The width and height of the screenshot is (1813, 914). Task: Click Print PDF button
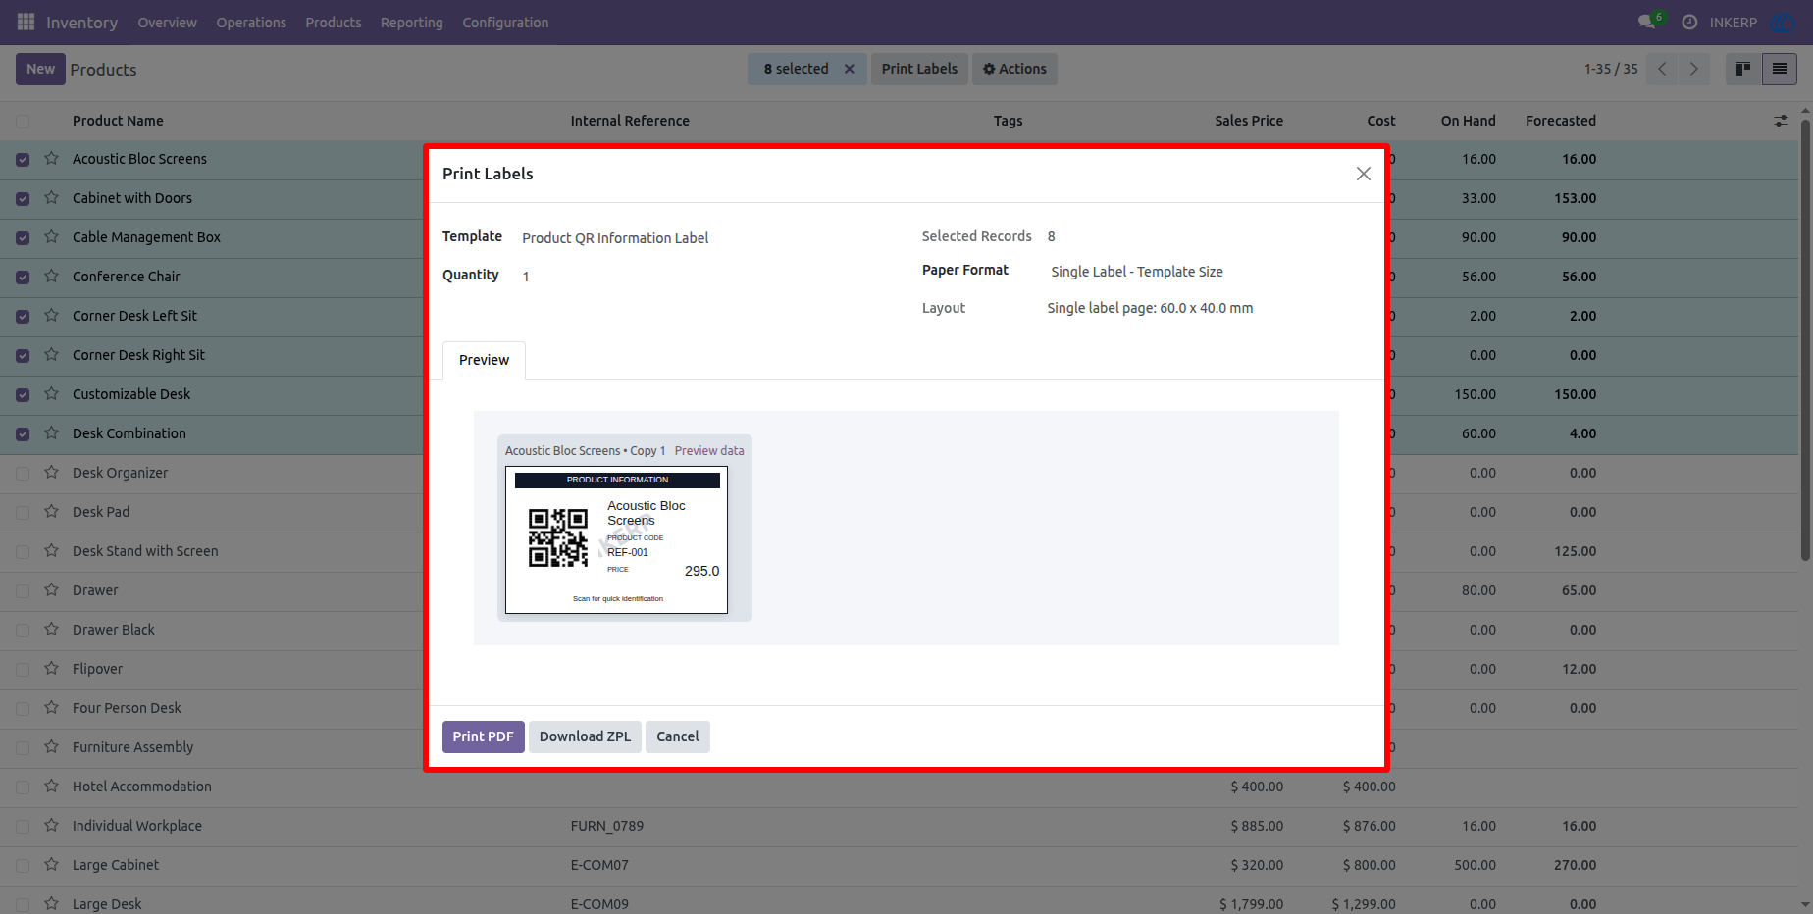click(483, 736)
